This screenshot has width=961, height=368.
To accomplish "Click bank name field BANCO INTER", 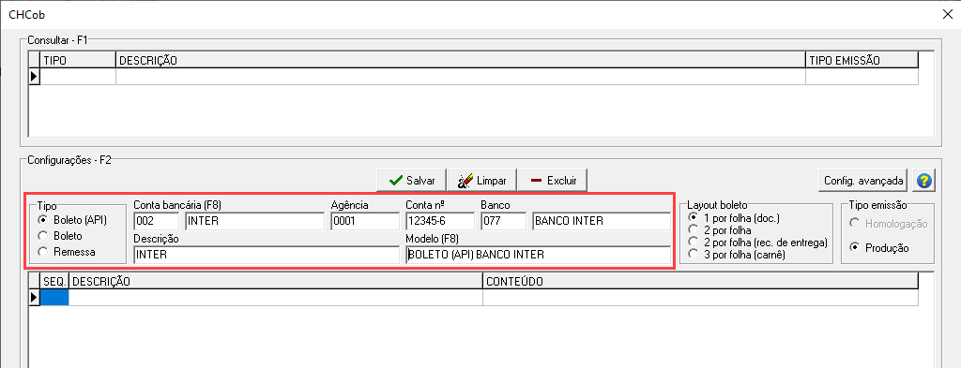I will 602,221.
